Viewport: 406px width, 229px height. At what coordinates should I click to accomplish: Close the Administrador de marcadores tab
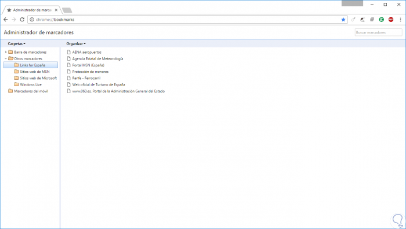[56, 10]
